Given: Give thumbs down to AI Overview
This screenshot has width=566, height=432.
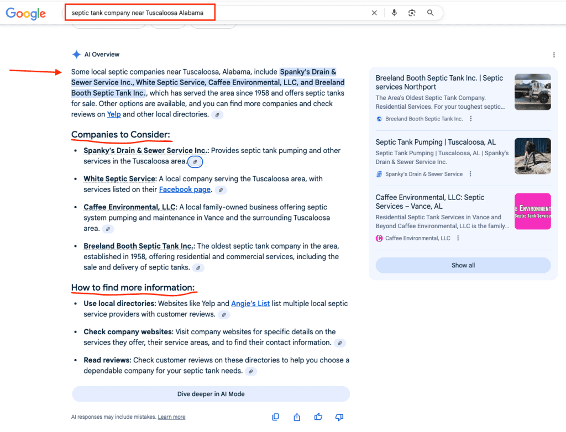Looking at the screenshot, I should tap(339, 417).
